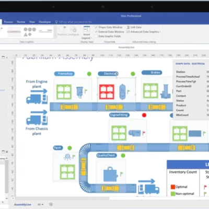
Task: Add a new page with plus icon
Action: pos(51,204)
